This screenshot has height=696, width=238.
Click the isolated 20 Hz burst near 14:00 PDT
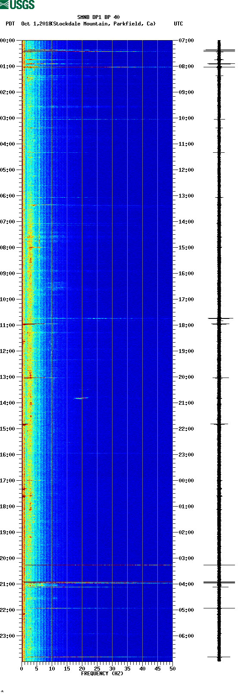point(81,398)
